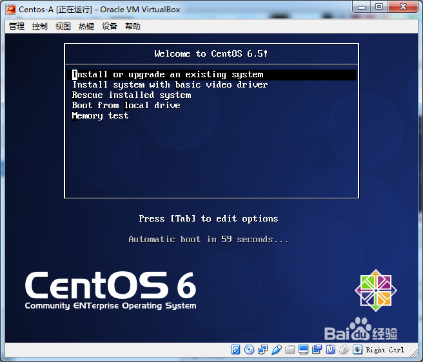Click the keyboard capture arrow icon
This screenshot has width=423, height=362.
pos(357,350)
